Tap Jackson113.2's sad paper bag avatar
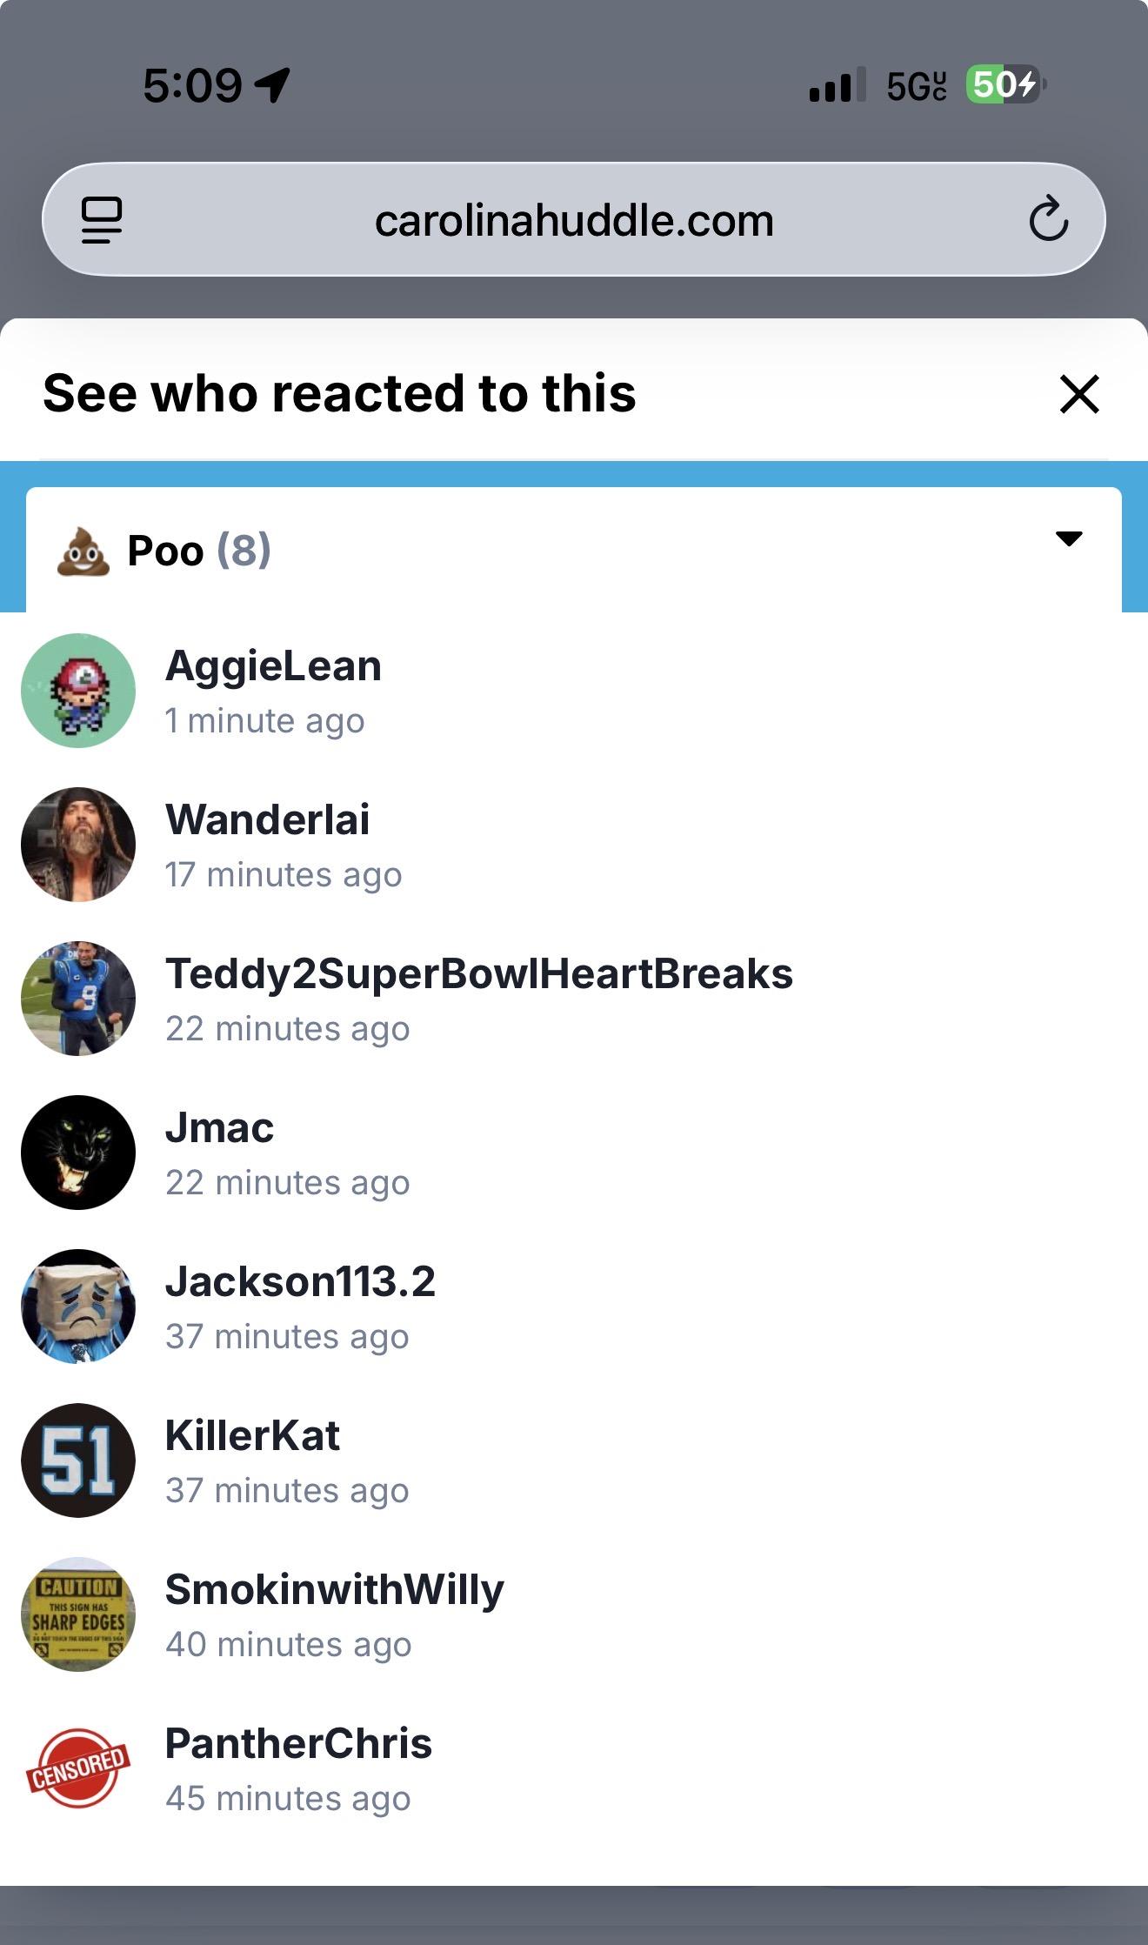This screenshot has width=1148, height=1945. [78, 1307]
